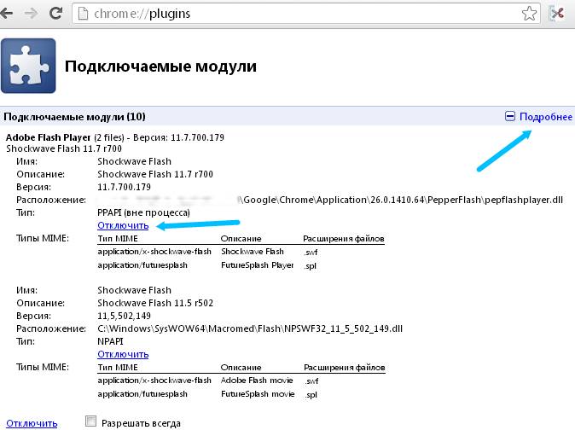
Task: Click the blue puzzle piece plugin icon
Action: 28,65
